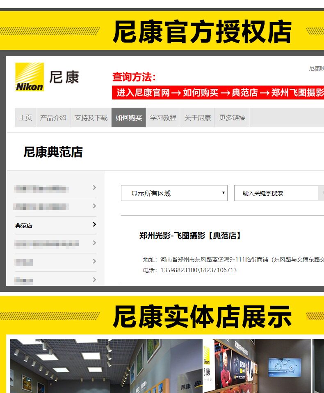Expand the 典范店 chevron arrow
Image resolution: width=324 pixels, height=393 pixels.
pos(94,225)
